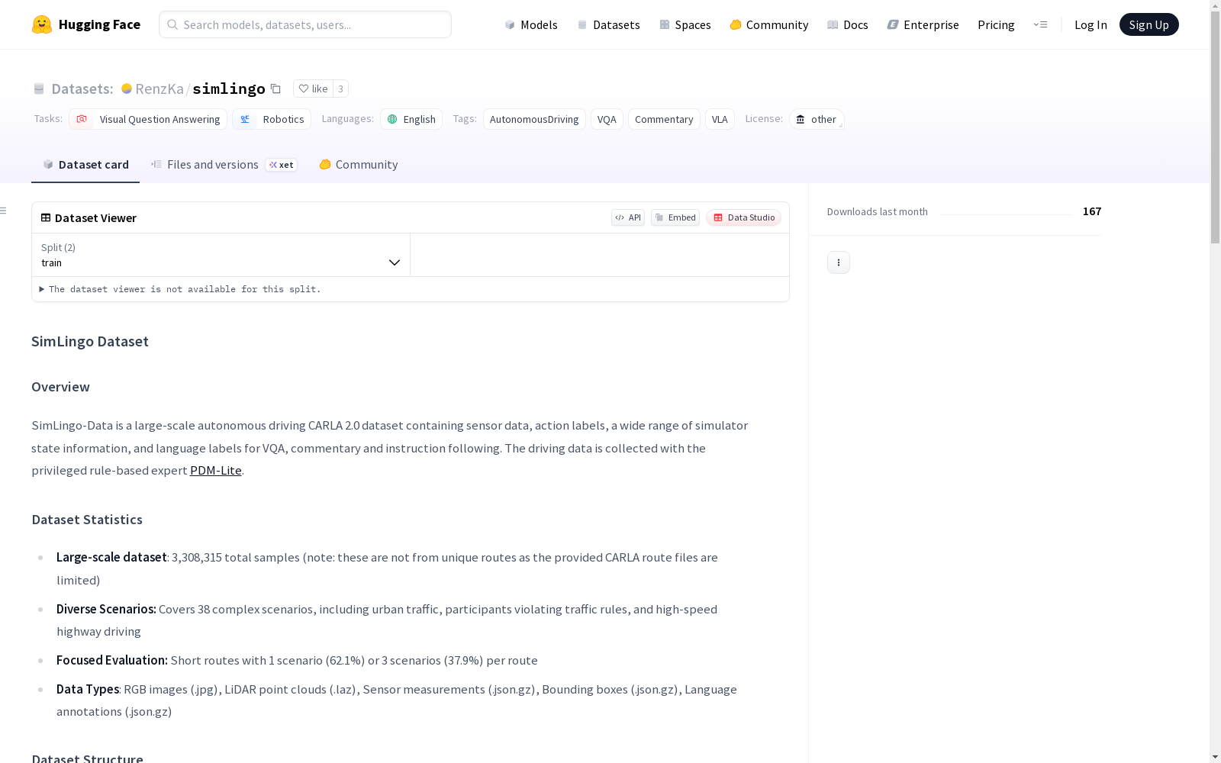The height and width of the screenshot is (763, 1221).
Task: Switch to Files and versions tab
Action: click(212, 165)
